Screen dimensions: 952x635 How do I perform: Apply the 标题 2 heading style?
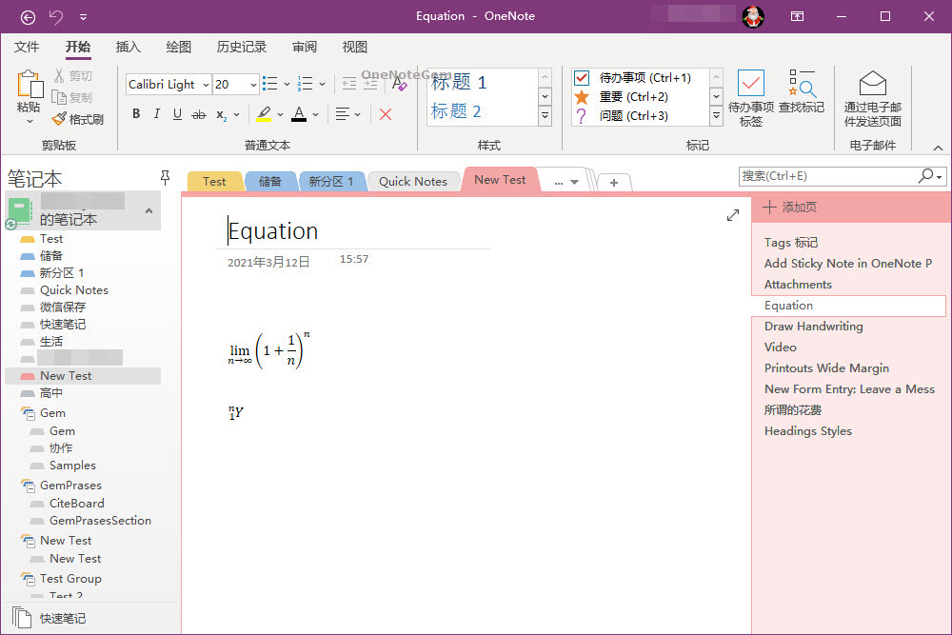click(456, 111)
